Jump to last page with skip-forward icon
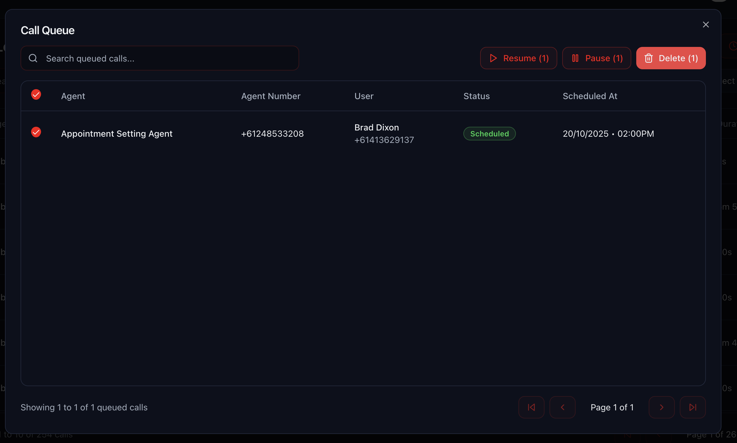The image size is (737, 443). tap(693, 407)
